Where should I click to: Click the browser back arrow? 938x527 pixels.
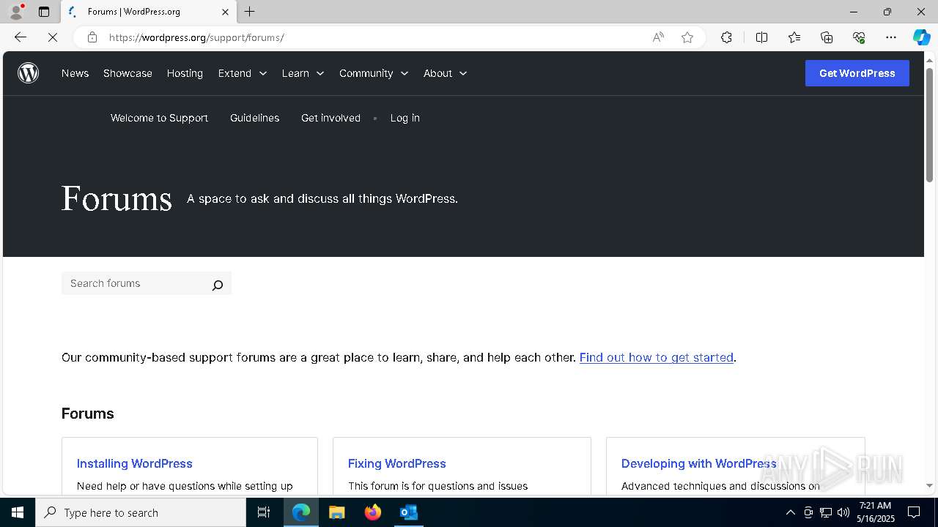(21, 37)
